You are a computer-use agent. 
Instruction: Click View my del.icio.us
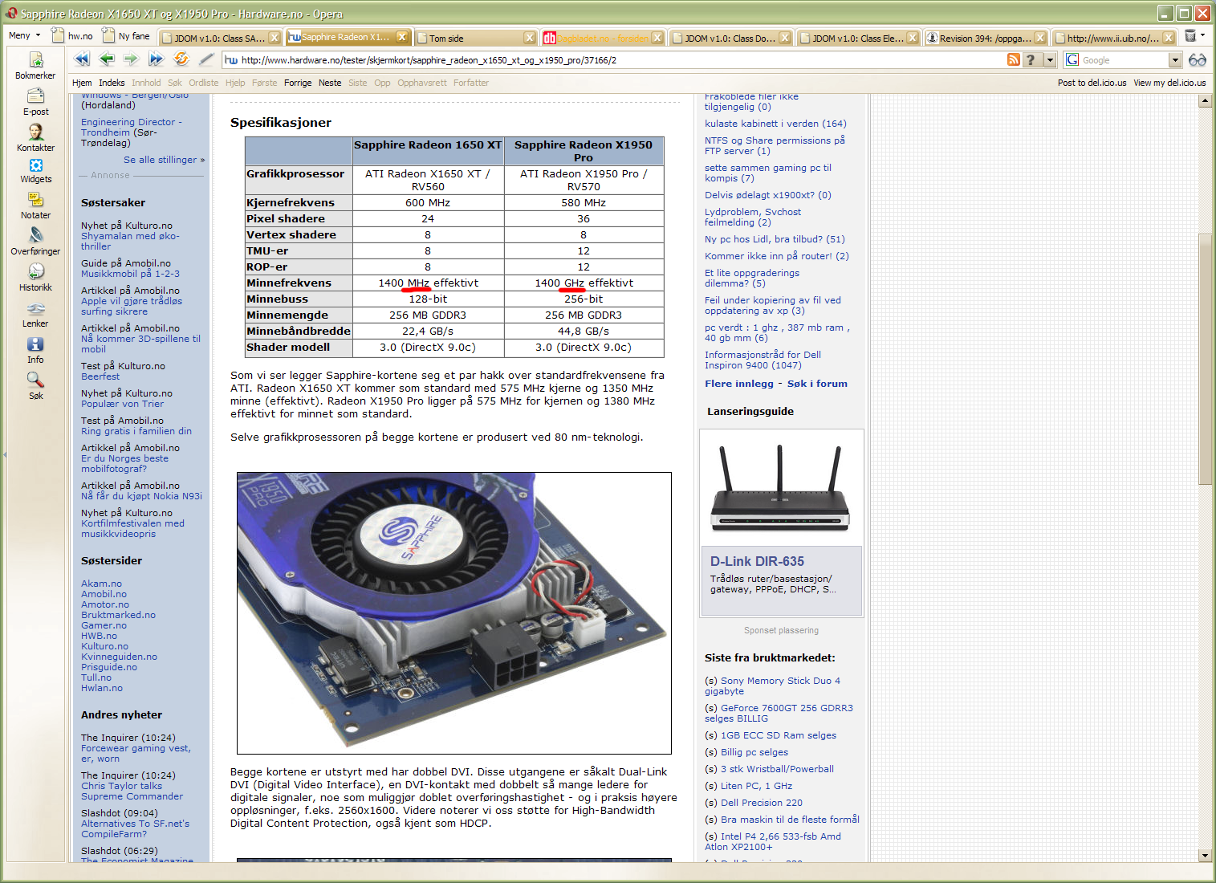[x=1169, y=83]
